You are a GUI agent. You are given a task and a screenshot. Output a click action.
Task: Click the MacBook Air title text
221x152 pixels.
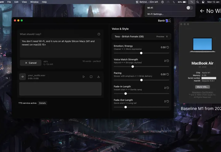(x=202, y=63)
